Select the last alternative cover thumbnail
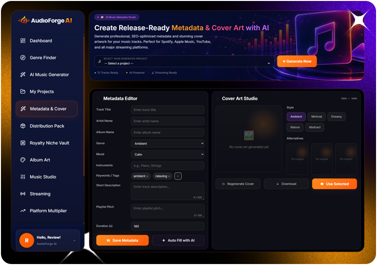This screenshot has width=377, height=265. pyautogui.click(x=346, y=159)
